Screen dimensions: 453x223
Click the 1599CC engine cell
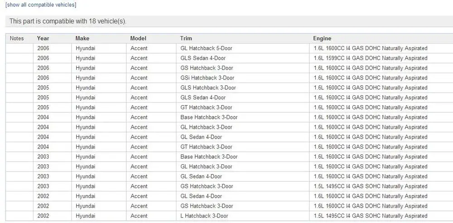tap(381, 58)
